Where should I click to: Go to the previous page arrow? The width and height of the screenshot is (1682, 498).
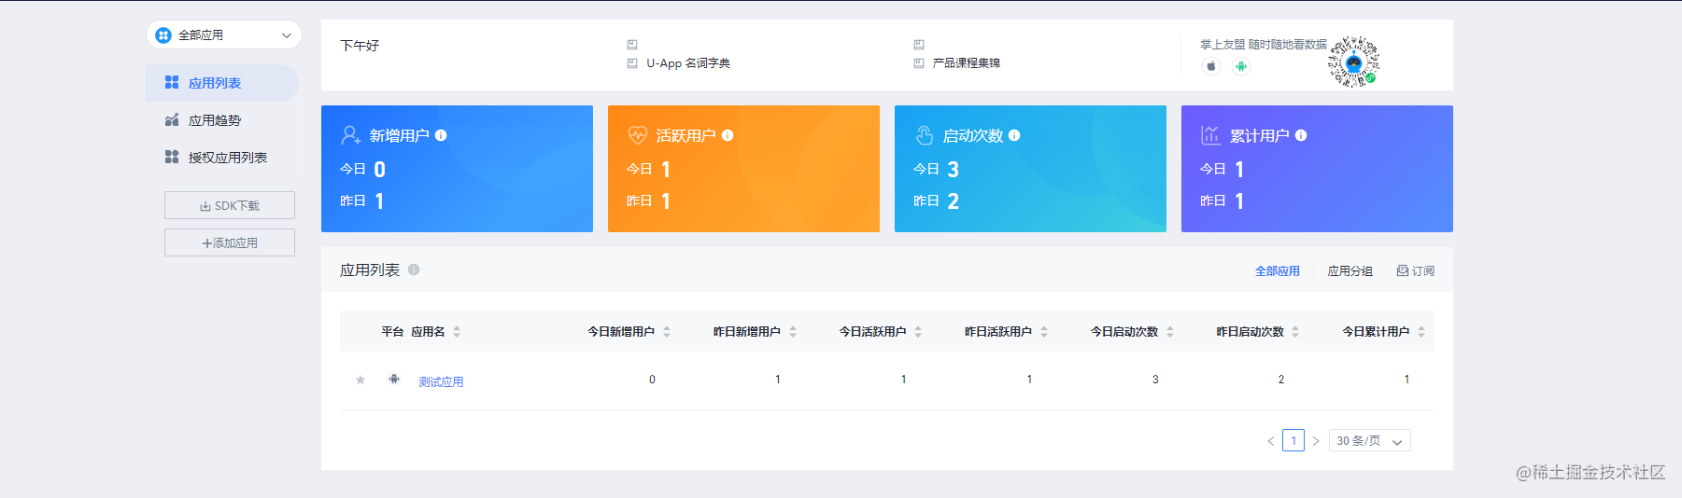[x=1271, y=441]
